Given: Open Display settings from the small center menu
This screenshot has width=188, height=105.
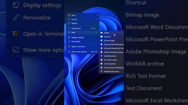Looking at the screenshot, I should [x=83, y=38].
